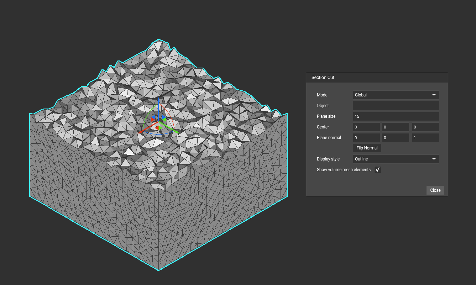Close the Section Cut dialog
Image resolution: width=476 pixels, height=285 pixels.
click(x=435, y=190)
